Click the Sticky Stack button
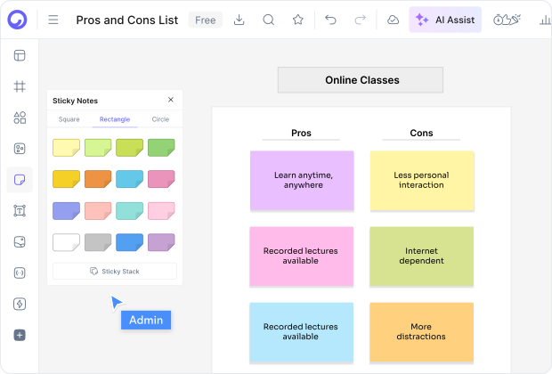The image size is (552, 374). [x=115, y=272]
